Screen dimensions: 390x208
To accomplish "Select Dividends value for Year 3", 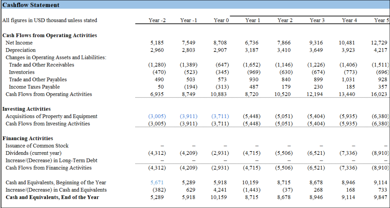I will (x=316, y=153).
